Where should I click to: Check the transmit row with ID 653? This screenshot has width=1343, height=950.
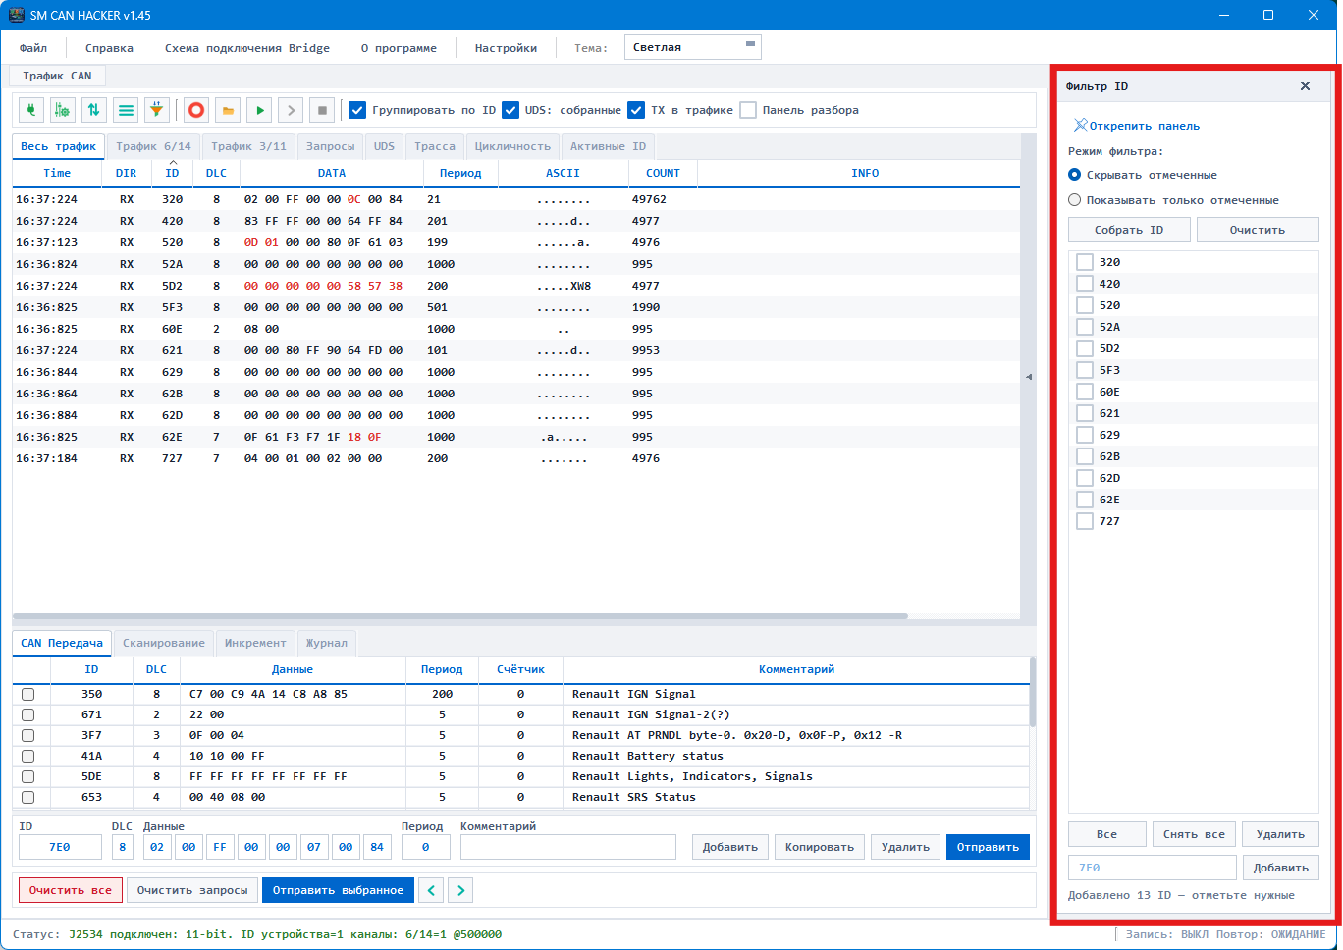point(27,797)
